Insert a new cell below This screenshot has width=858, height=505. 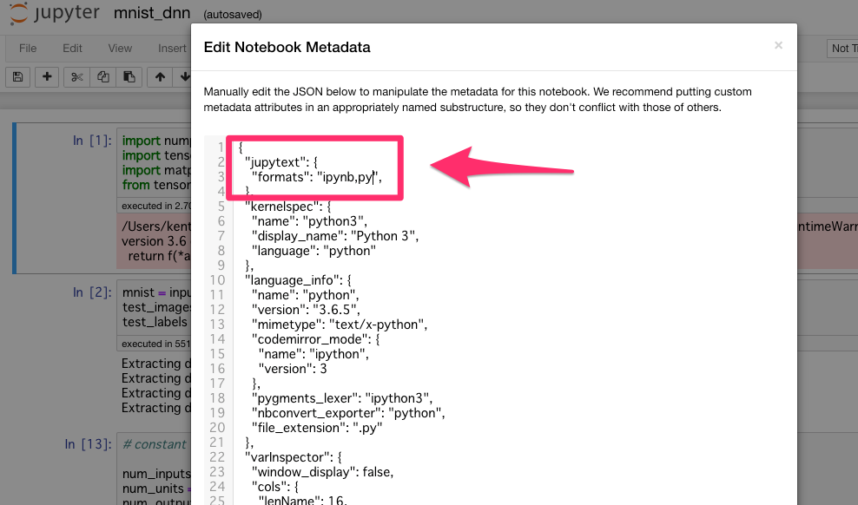(x=46, y=76)
